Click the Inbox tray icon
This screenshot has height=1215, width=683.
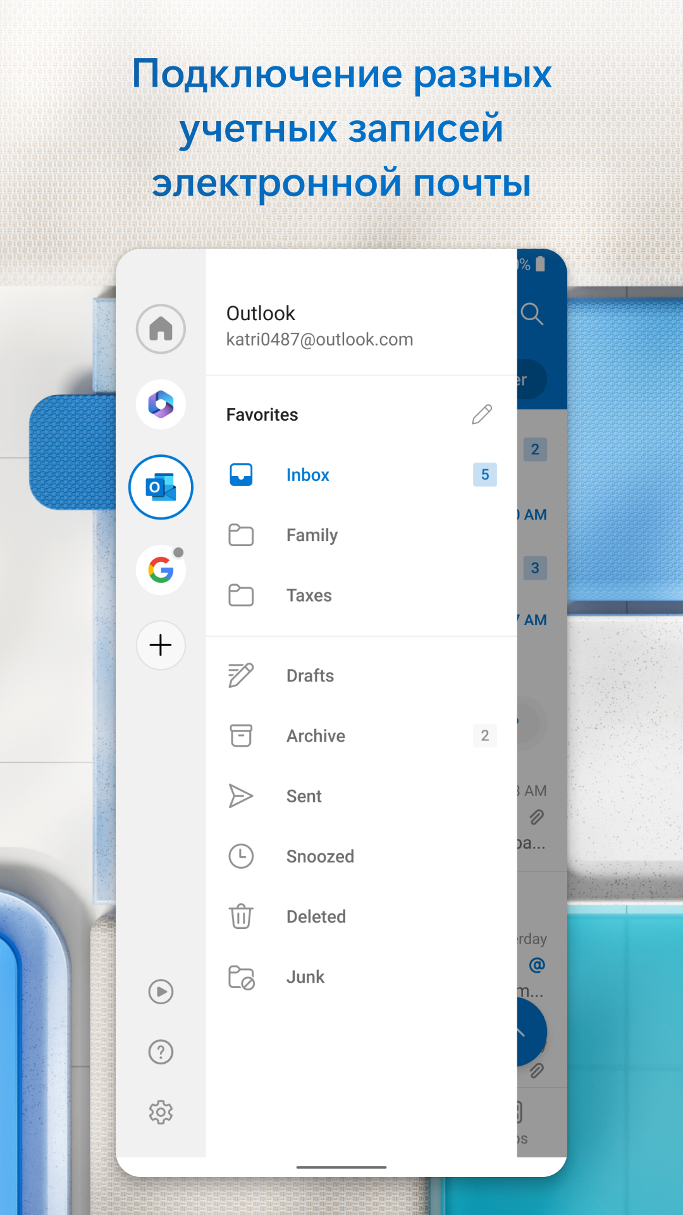(241, 475)
